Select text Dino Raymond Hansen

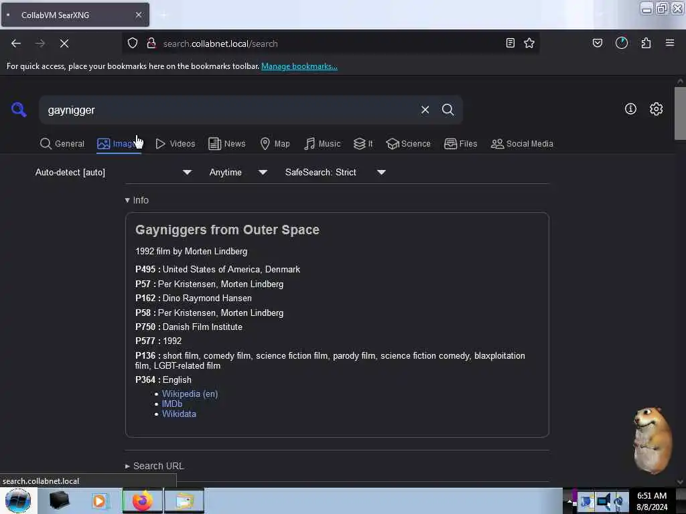(x=207, y=298)
